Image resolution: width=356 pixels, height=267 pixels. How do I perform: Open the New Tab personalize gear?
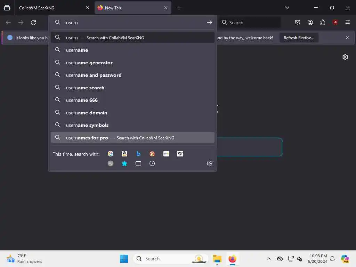(x=345, y=57)
